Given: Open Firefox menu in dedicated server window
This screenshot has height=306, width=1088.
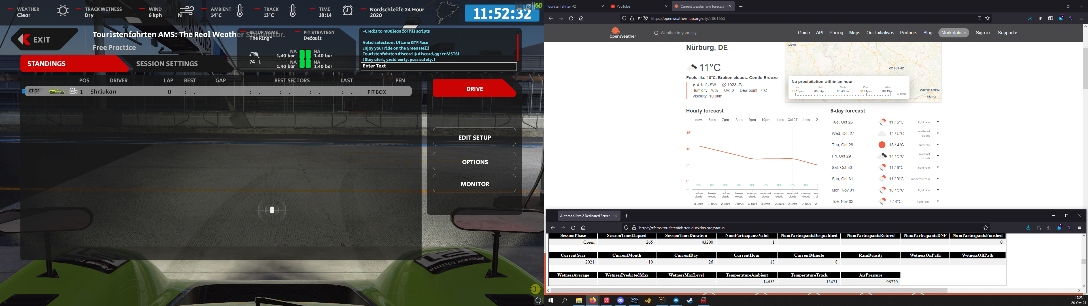Looking at the screenshot, I should pos(1079,228).
